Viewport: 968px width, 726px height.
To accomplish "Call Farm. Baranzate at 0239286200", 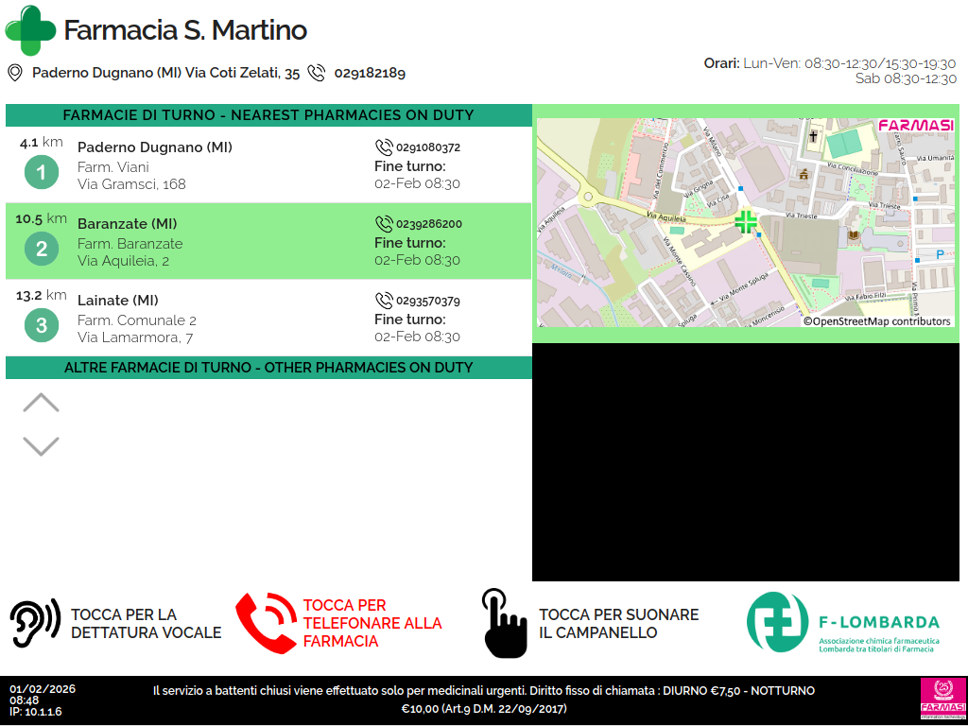I will [418, 224].
